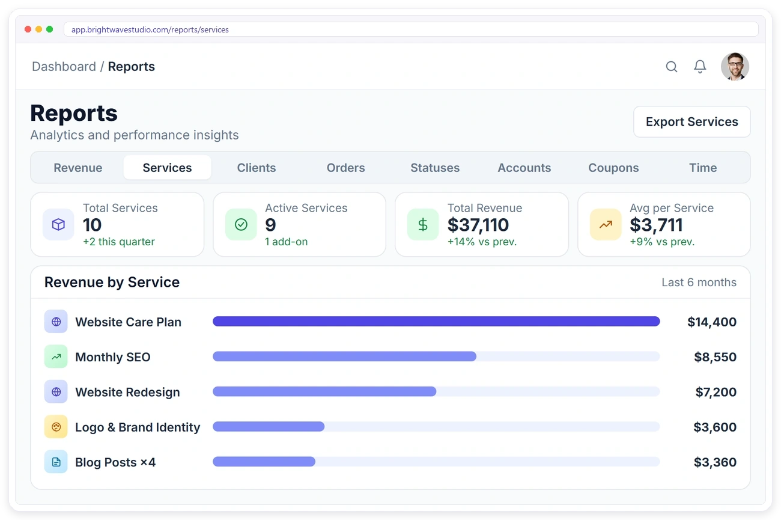
Task: Click the $3,600 value
Action: point(715,427)
